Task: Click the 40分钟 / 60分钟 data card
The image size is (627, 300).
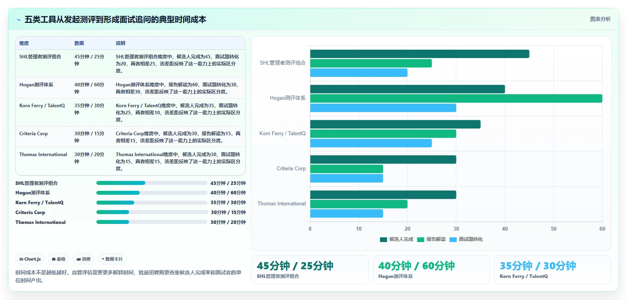Action: click(431, 270)
